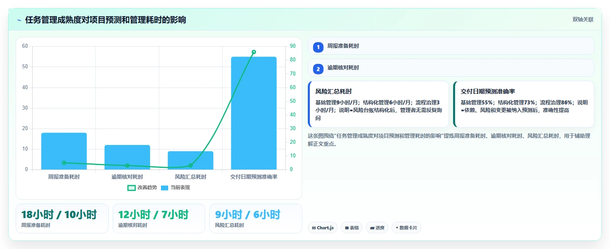Click the lightning icon beside the title
The width and height of the screenshot is (610, 249).
pyautogui.click(x=19, y=20)
